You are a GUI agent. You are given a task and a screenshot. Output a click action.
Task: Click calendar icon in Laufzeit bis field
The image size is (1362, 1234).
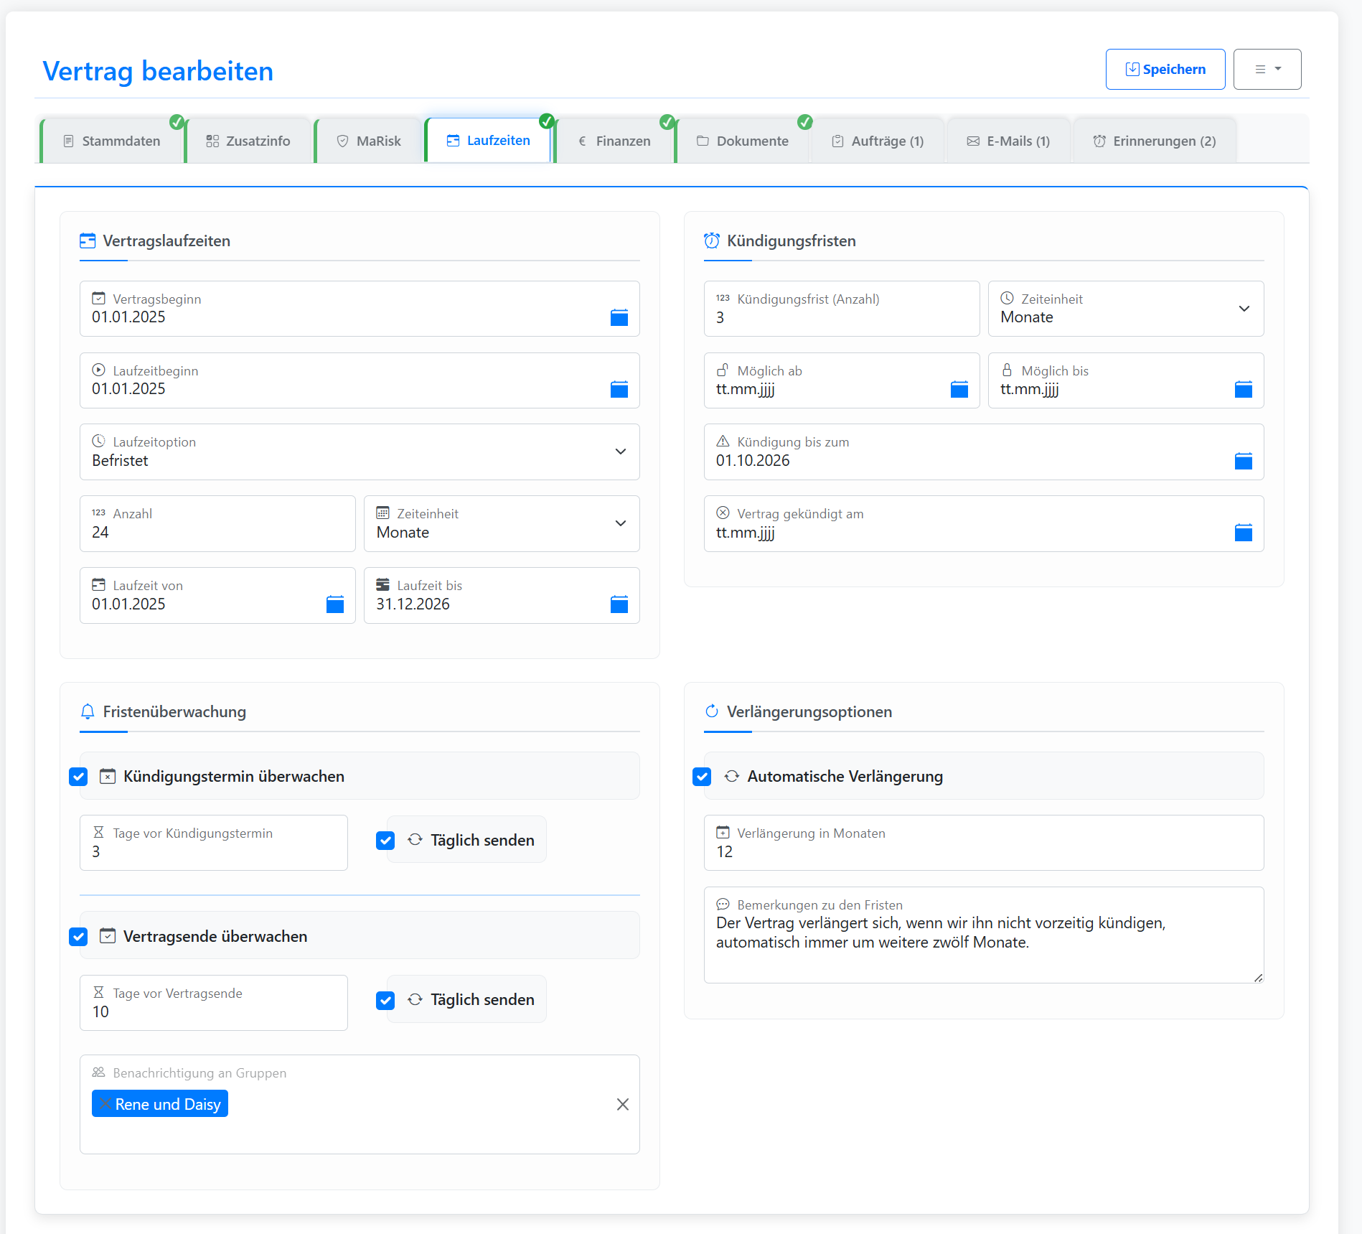click(x=619, y=604)
